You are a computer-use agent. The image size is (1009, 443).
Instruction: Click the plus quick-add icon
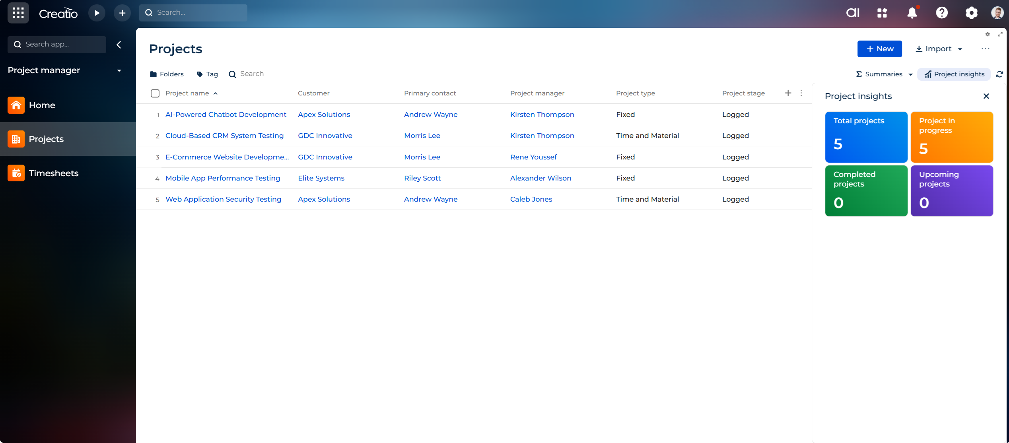pos(122,13)
